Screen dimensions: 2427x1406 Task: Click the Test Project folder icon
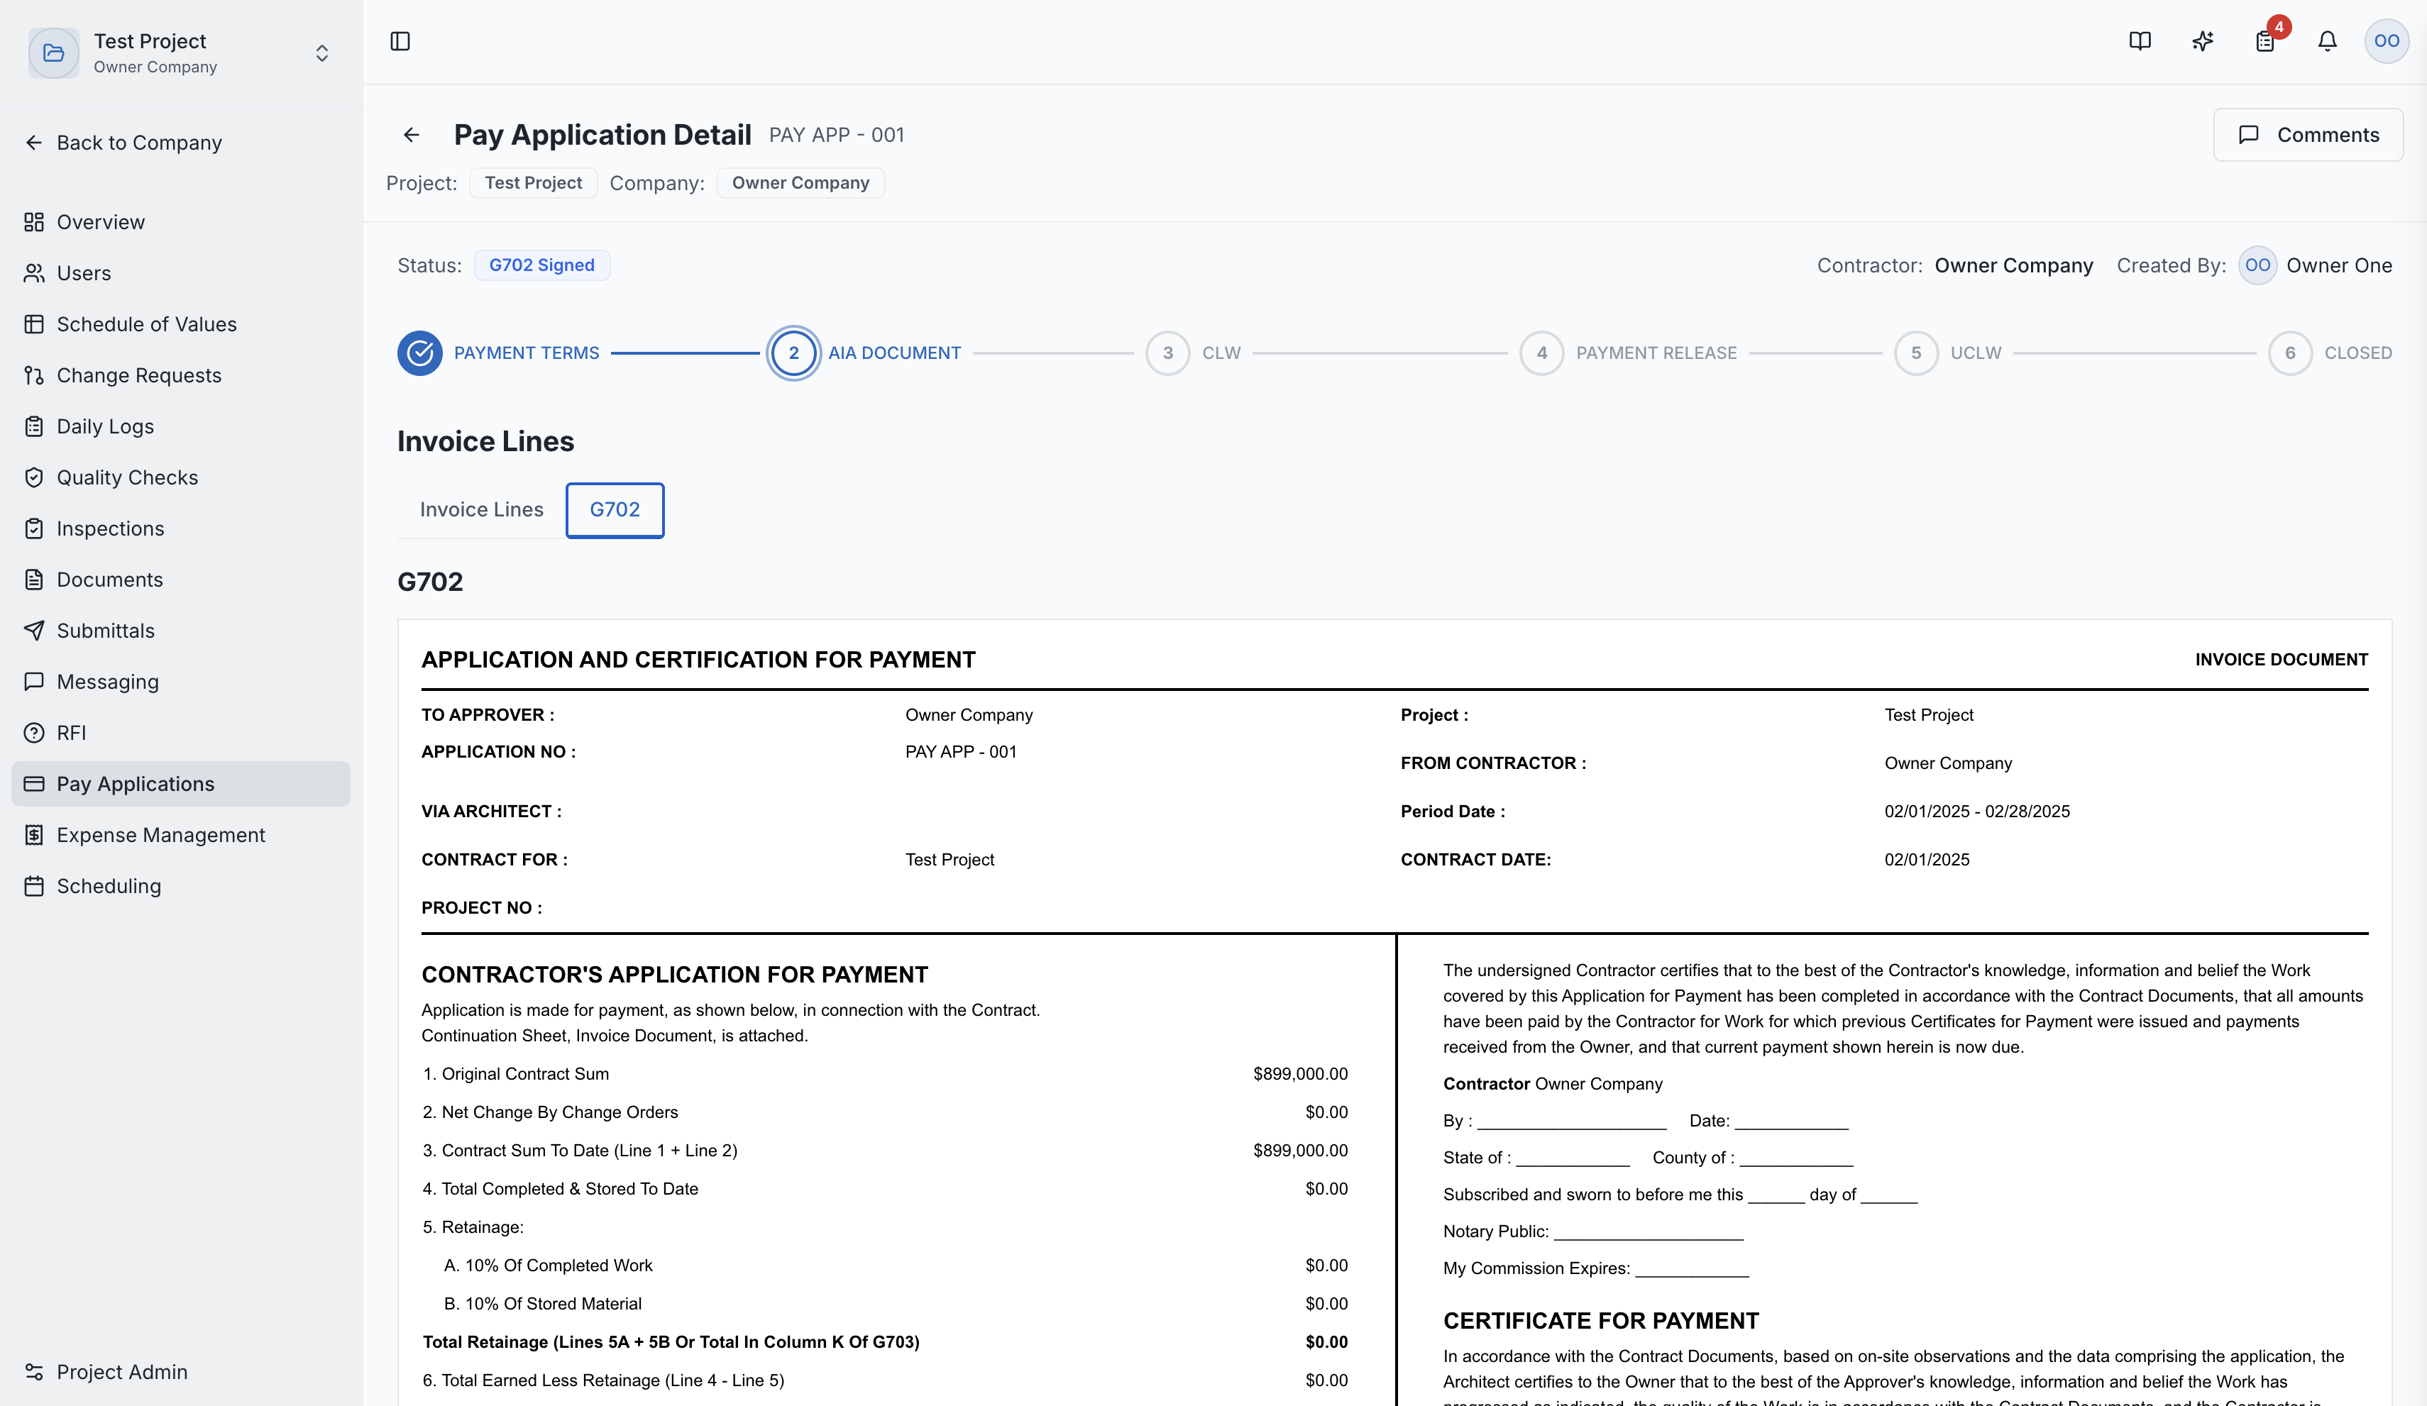[x=54, y=53]
